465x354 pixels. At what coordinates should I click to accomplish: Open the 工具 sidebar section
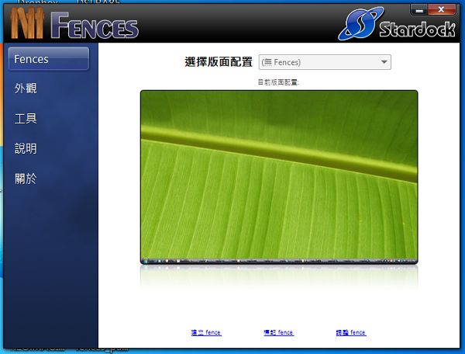click(26, 118)
